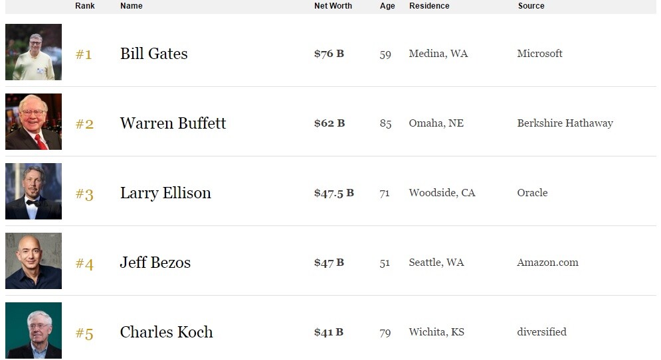Open the Bill Gates name link
The image size is (661, 360).
pyautogui.click(x=154, y=54)
